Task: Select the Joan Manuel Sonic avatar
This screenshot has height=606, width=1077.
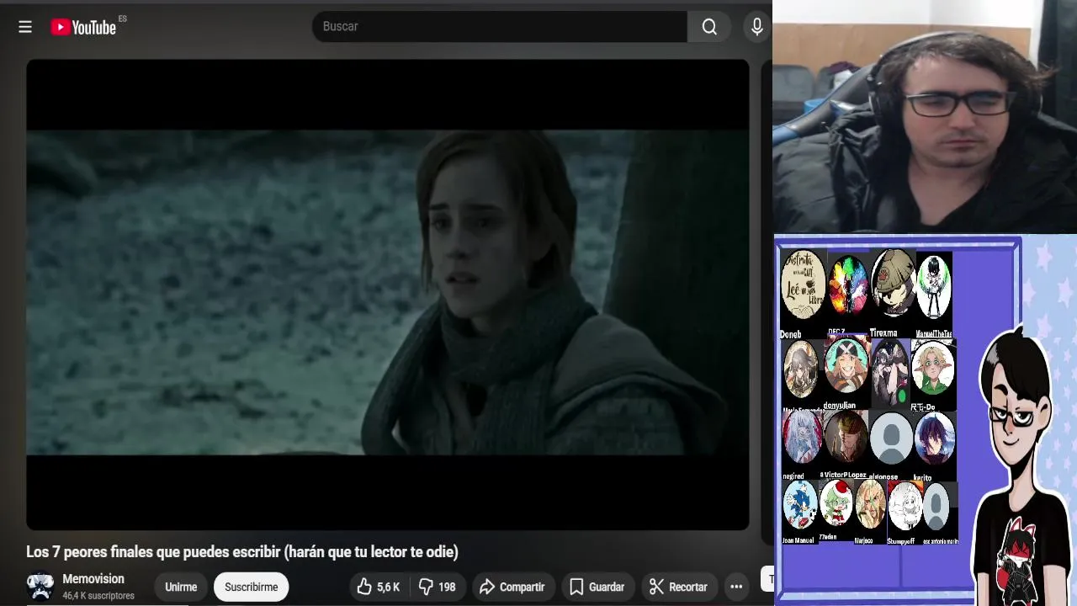Action: click(x=799, y=505)
